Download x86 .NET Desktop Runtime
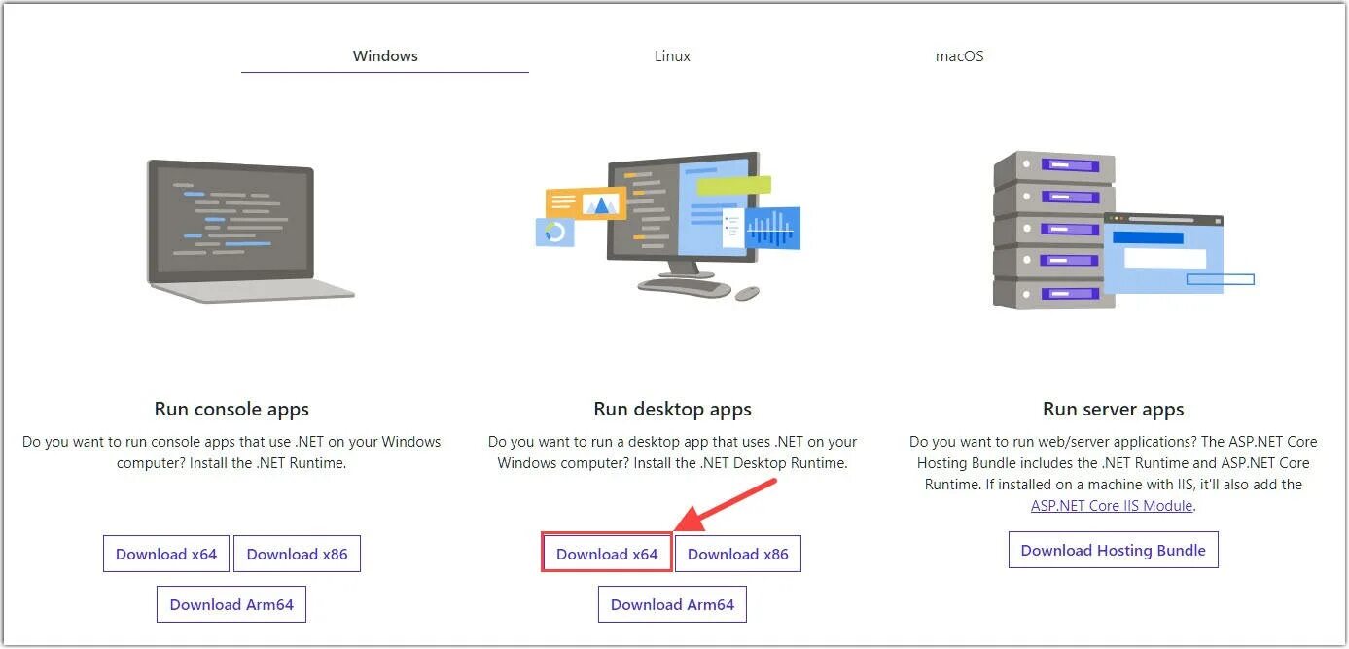Image resolution: width=1349 pixels, height=649 pixels. 738,553
